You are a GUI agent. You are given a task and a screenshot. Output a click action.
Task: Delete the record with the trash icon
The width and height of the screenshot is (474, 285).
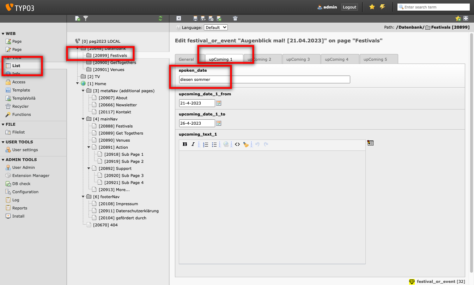[235, 18]
